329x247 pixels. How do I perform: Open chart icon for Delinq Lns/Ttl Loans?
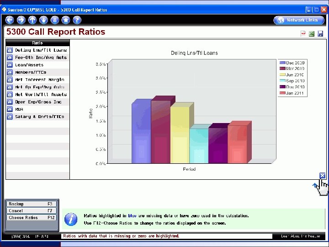(x=10, y=50)
